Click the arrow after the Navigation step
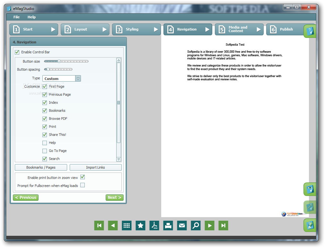 tap(207, 30)
